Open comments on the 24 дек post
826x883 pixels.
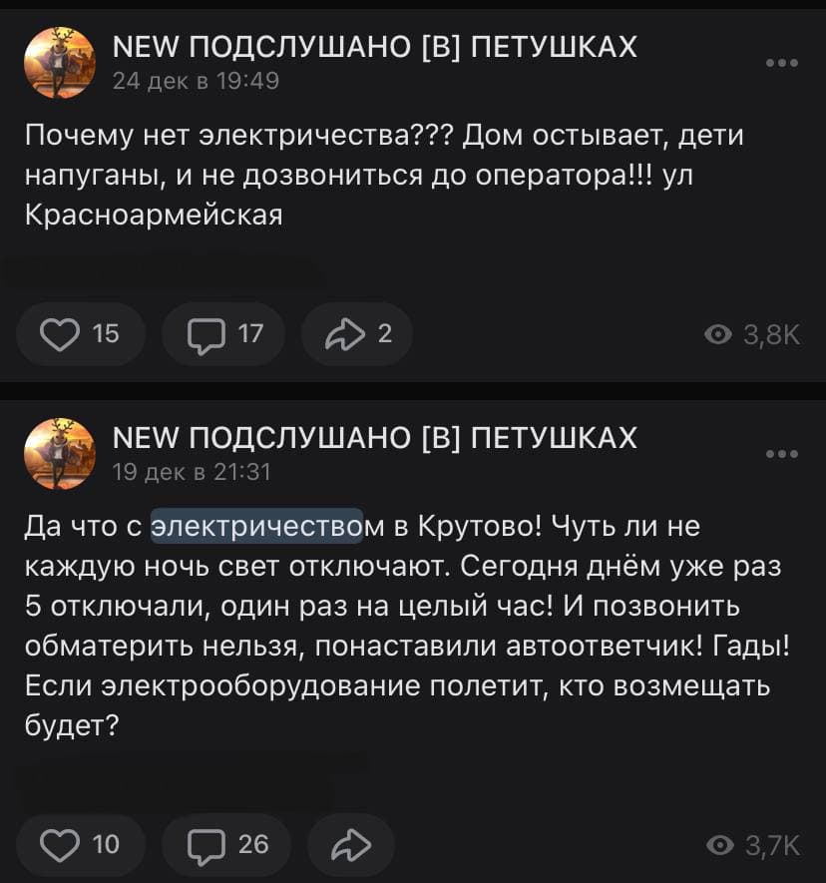(x=223, y=334)
